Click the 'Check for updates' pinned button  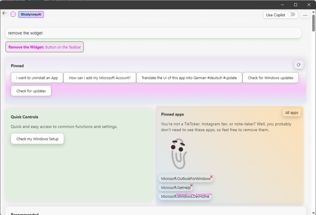pyautogui.click(x=31, y=91)
